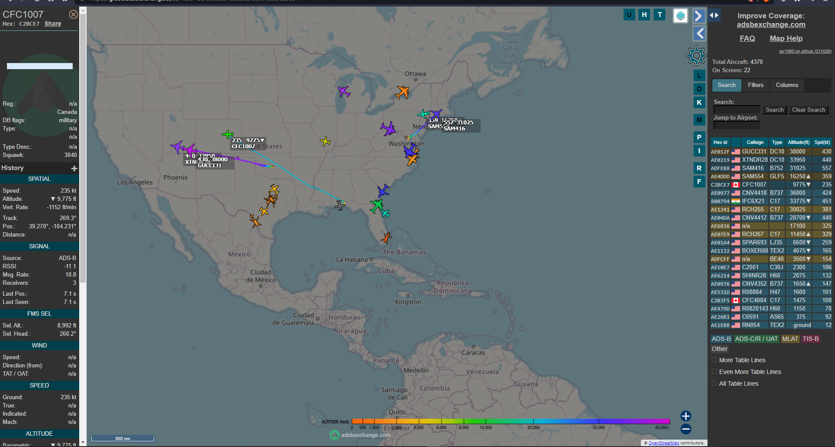Click the Jump to Airport input field
Screen dimensions: 835x447
[x=737, y=125]
